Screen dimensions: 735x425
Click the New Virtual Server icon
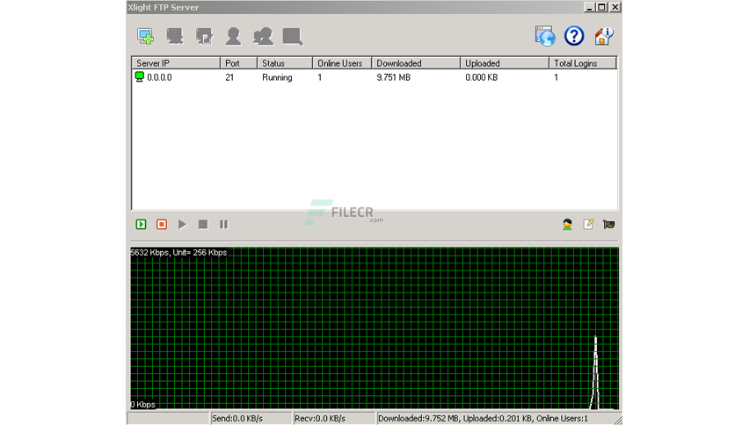click(145, 37)
